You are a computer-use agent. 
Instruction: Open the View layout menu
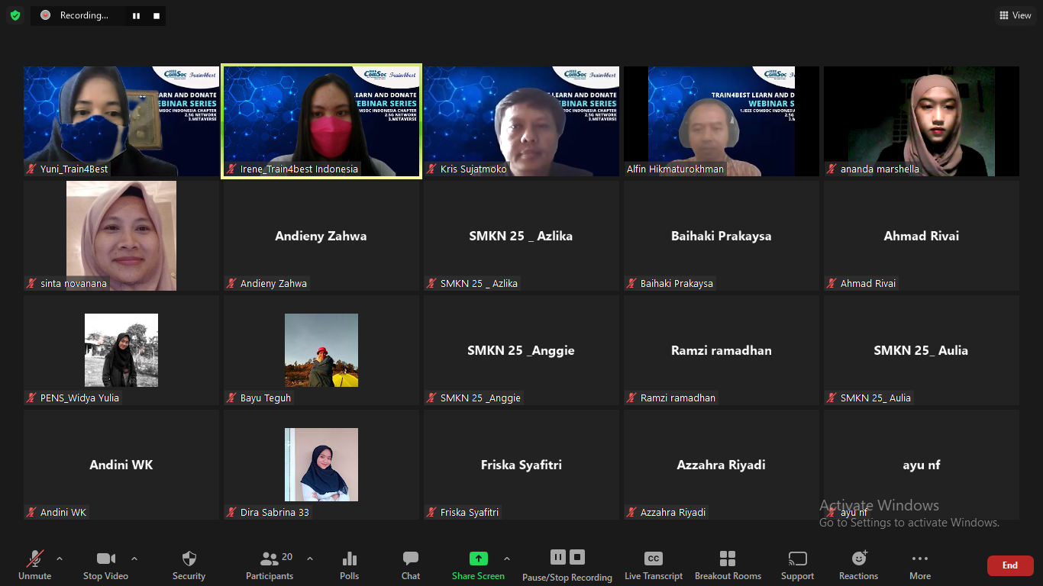click(1015, 15)
